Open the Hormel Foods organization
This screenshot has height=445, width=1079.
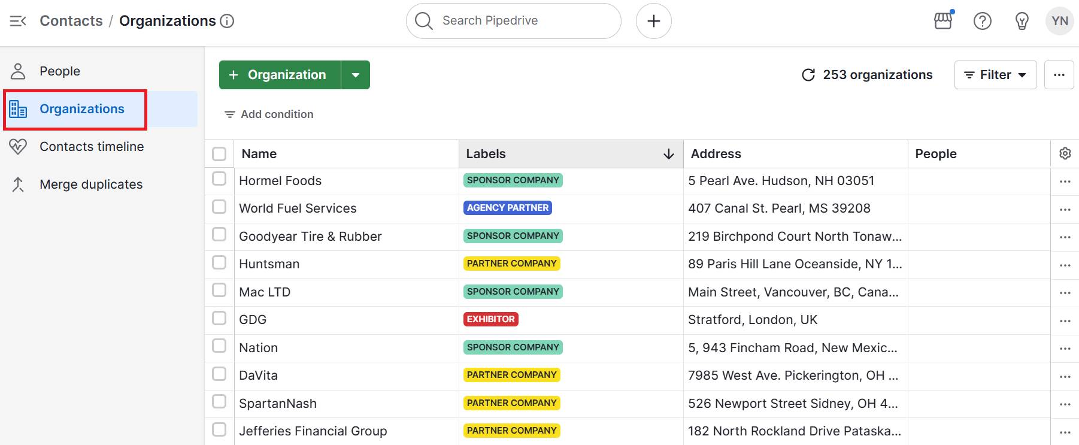(280, 181)
